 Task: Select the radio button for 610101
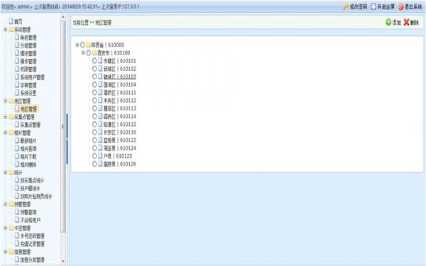point(94,61)
